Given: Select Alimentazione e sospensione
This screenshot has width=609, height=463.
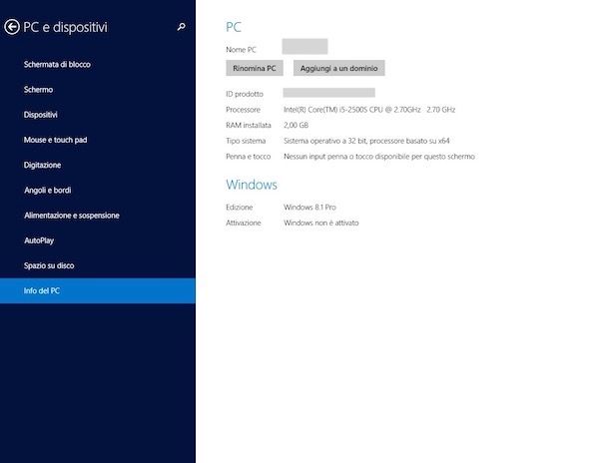Looking at the screenshot, I should [72, 216].
